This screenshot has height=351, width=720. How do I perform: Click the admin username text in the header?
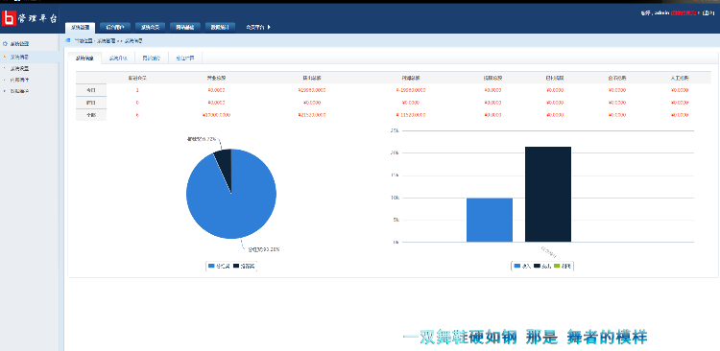click(x=661, y=13)
